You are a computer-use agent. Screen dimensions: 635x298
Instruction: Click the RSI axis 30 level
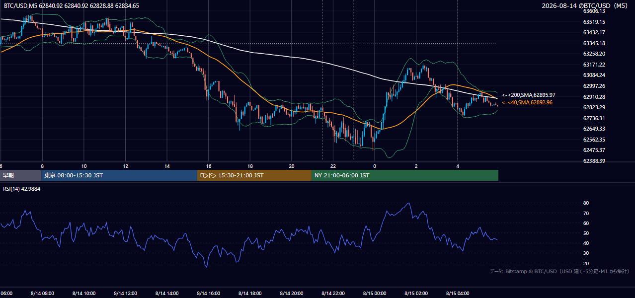(x=586, y=253)
